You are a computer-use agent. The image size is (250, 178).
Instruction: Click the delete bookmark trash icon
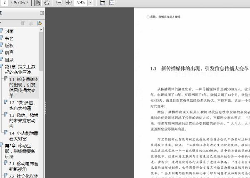point(22,23)
